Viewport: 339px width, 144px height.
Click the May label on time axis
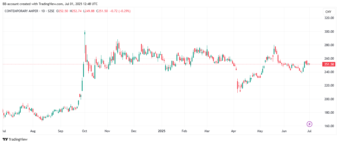point(260,131)
